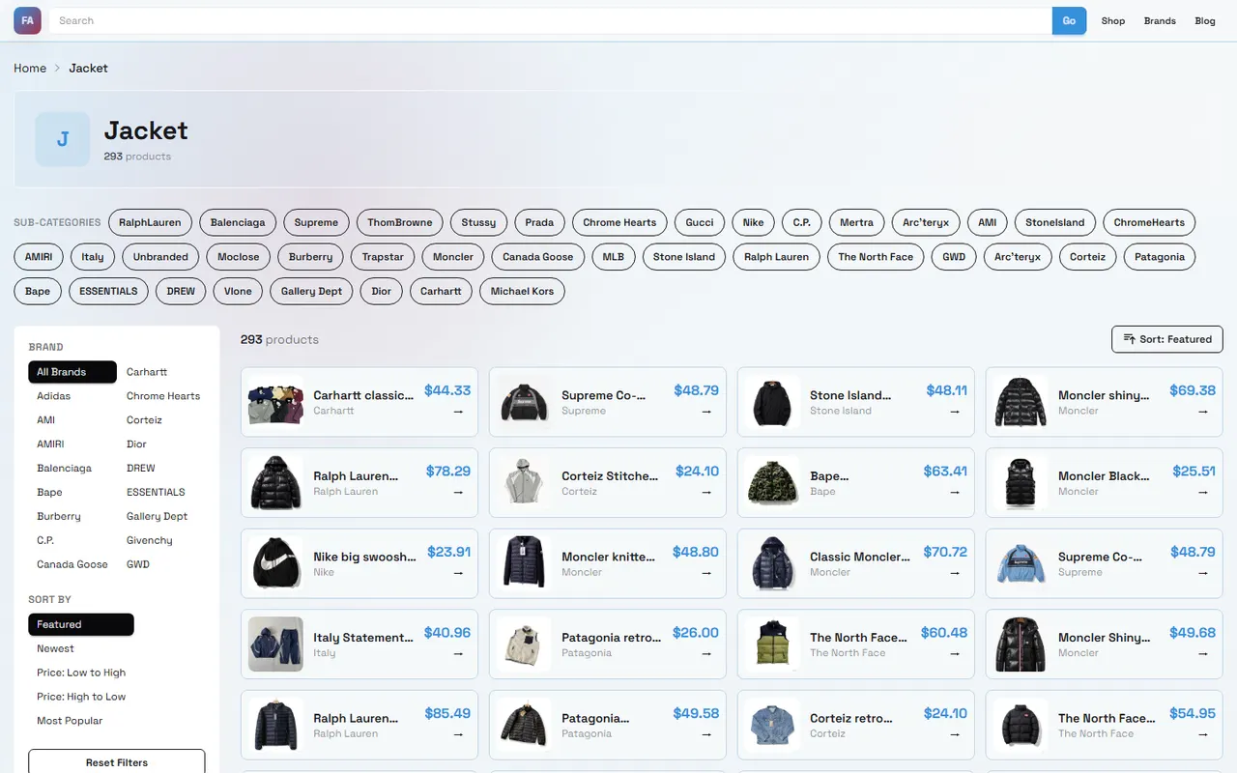Image resolution: width=1237 pixels, height=773 pixels.
Task: Click arrow on Moncler knitte $48.80 card
Action: point(706,573)
